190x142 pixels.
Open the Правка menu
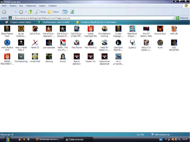click(x=13, y=6)
